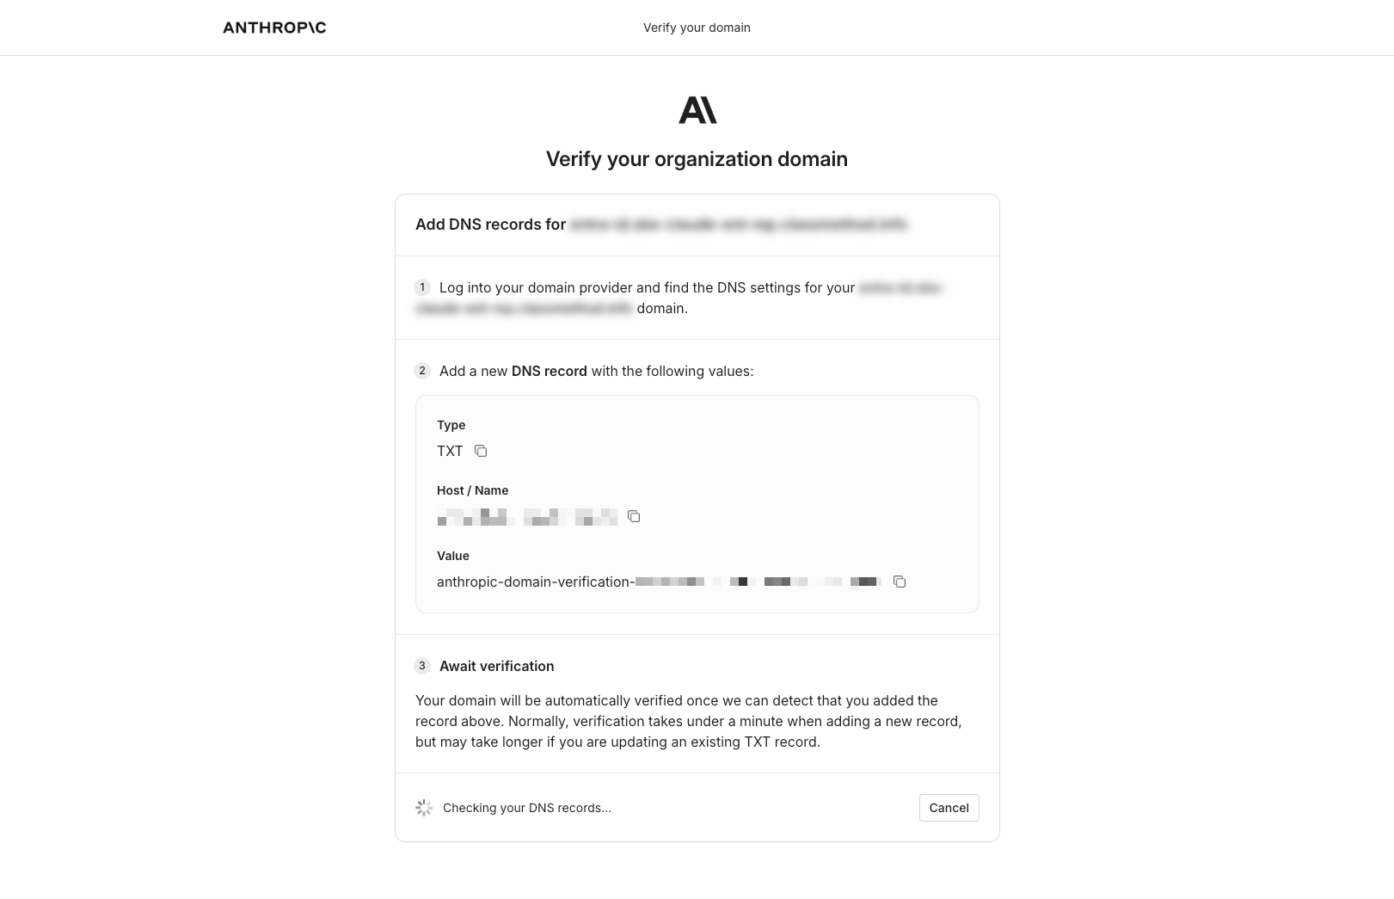The image size is (1394, 899).
Task: Click the blurred domain in card heading
Action: 738,225
